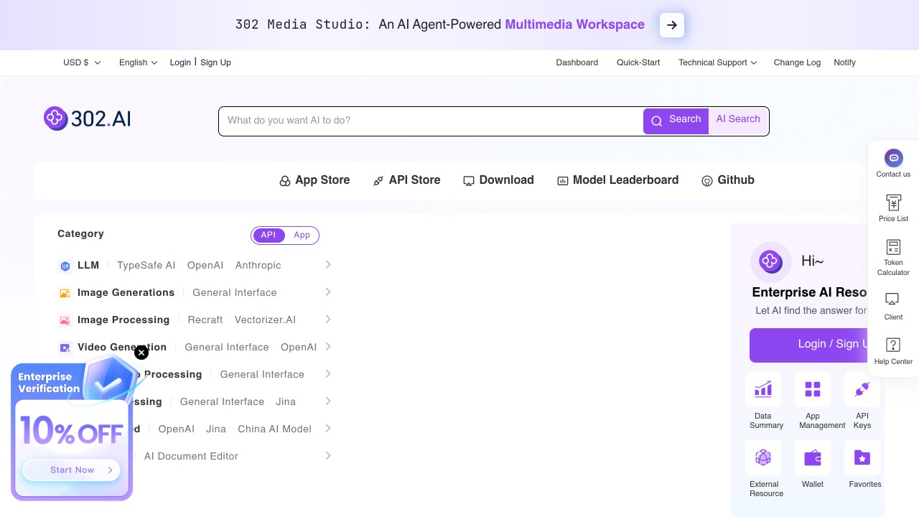Open the Price List icon
The height and width of the screenshot is (517, 919).
point(893,202)
